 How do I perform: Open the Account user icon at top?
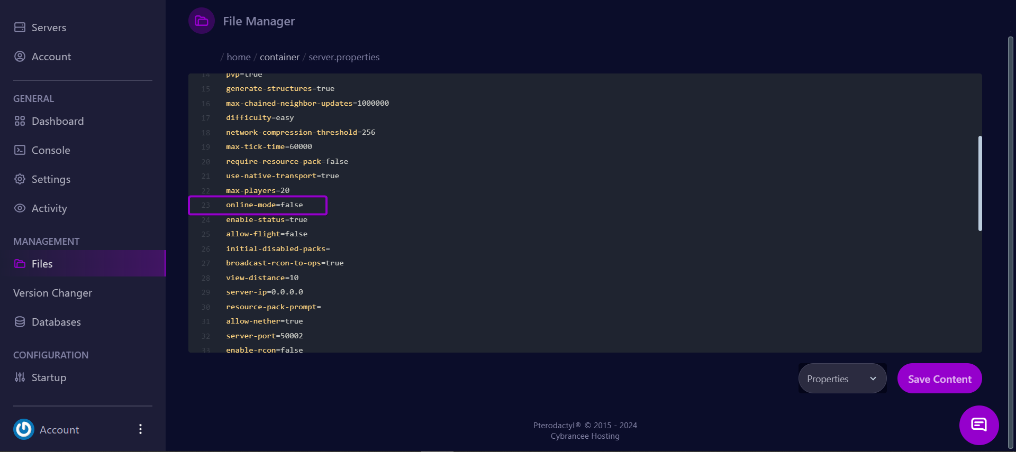point(20,57)
